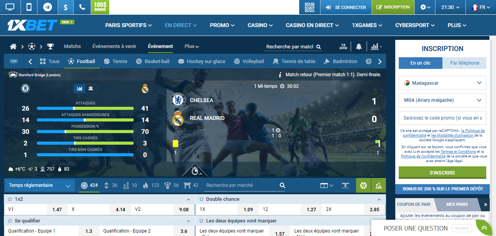Open the 1X zone icon

tap(343, 46)
